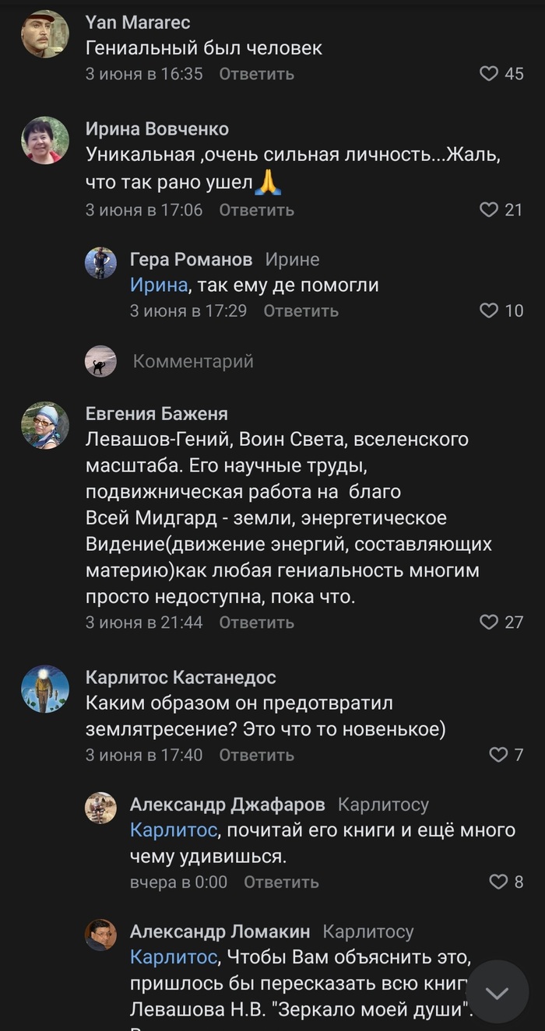Reply to Yan Mararec's comment
545x1031 pixels.
256,74
